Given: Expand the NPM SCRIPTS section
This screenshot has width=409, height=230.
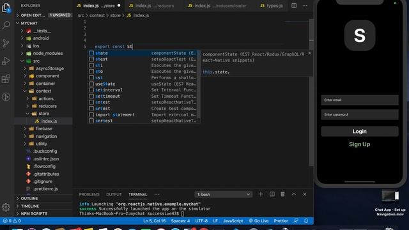Looking at the screenshot, I should [43, 213].
